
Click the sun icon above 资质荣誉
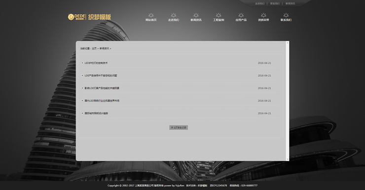point(263,15)
